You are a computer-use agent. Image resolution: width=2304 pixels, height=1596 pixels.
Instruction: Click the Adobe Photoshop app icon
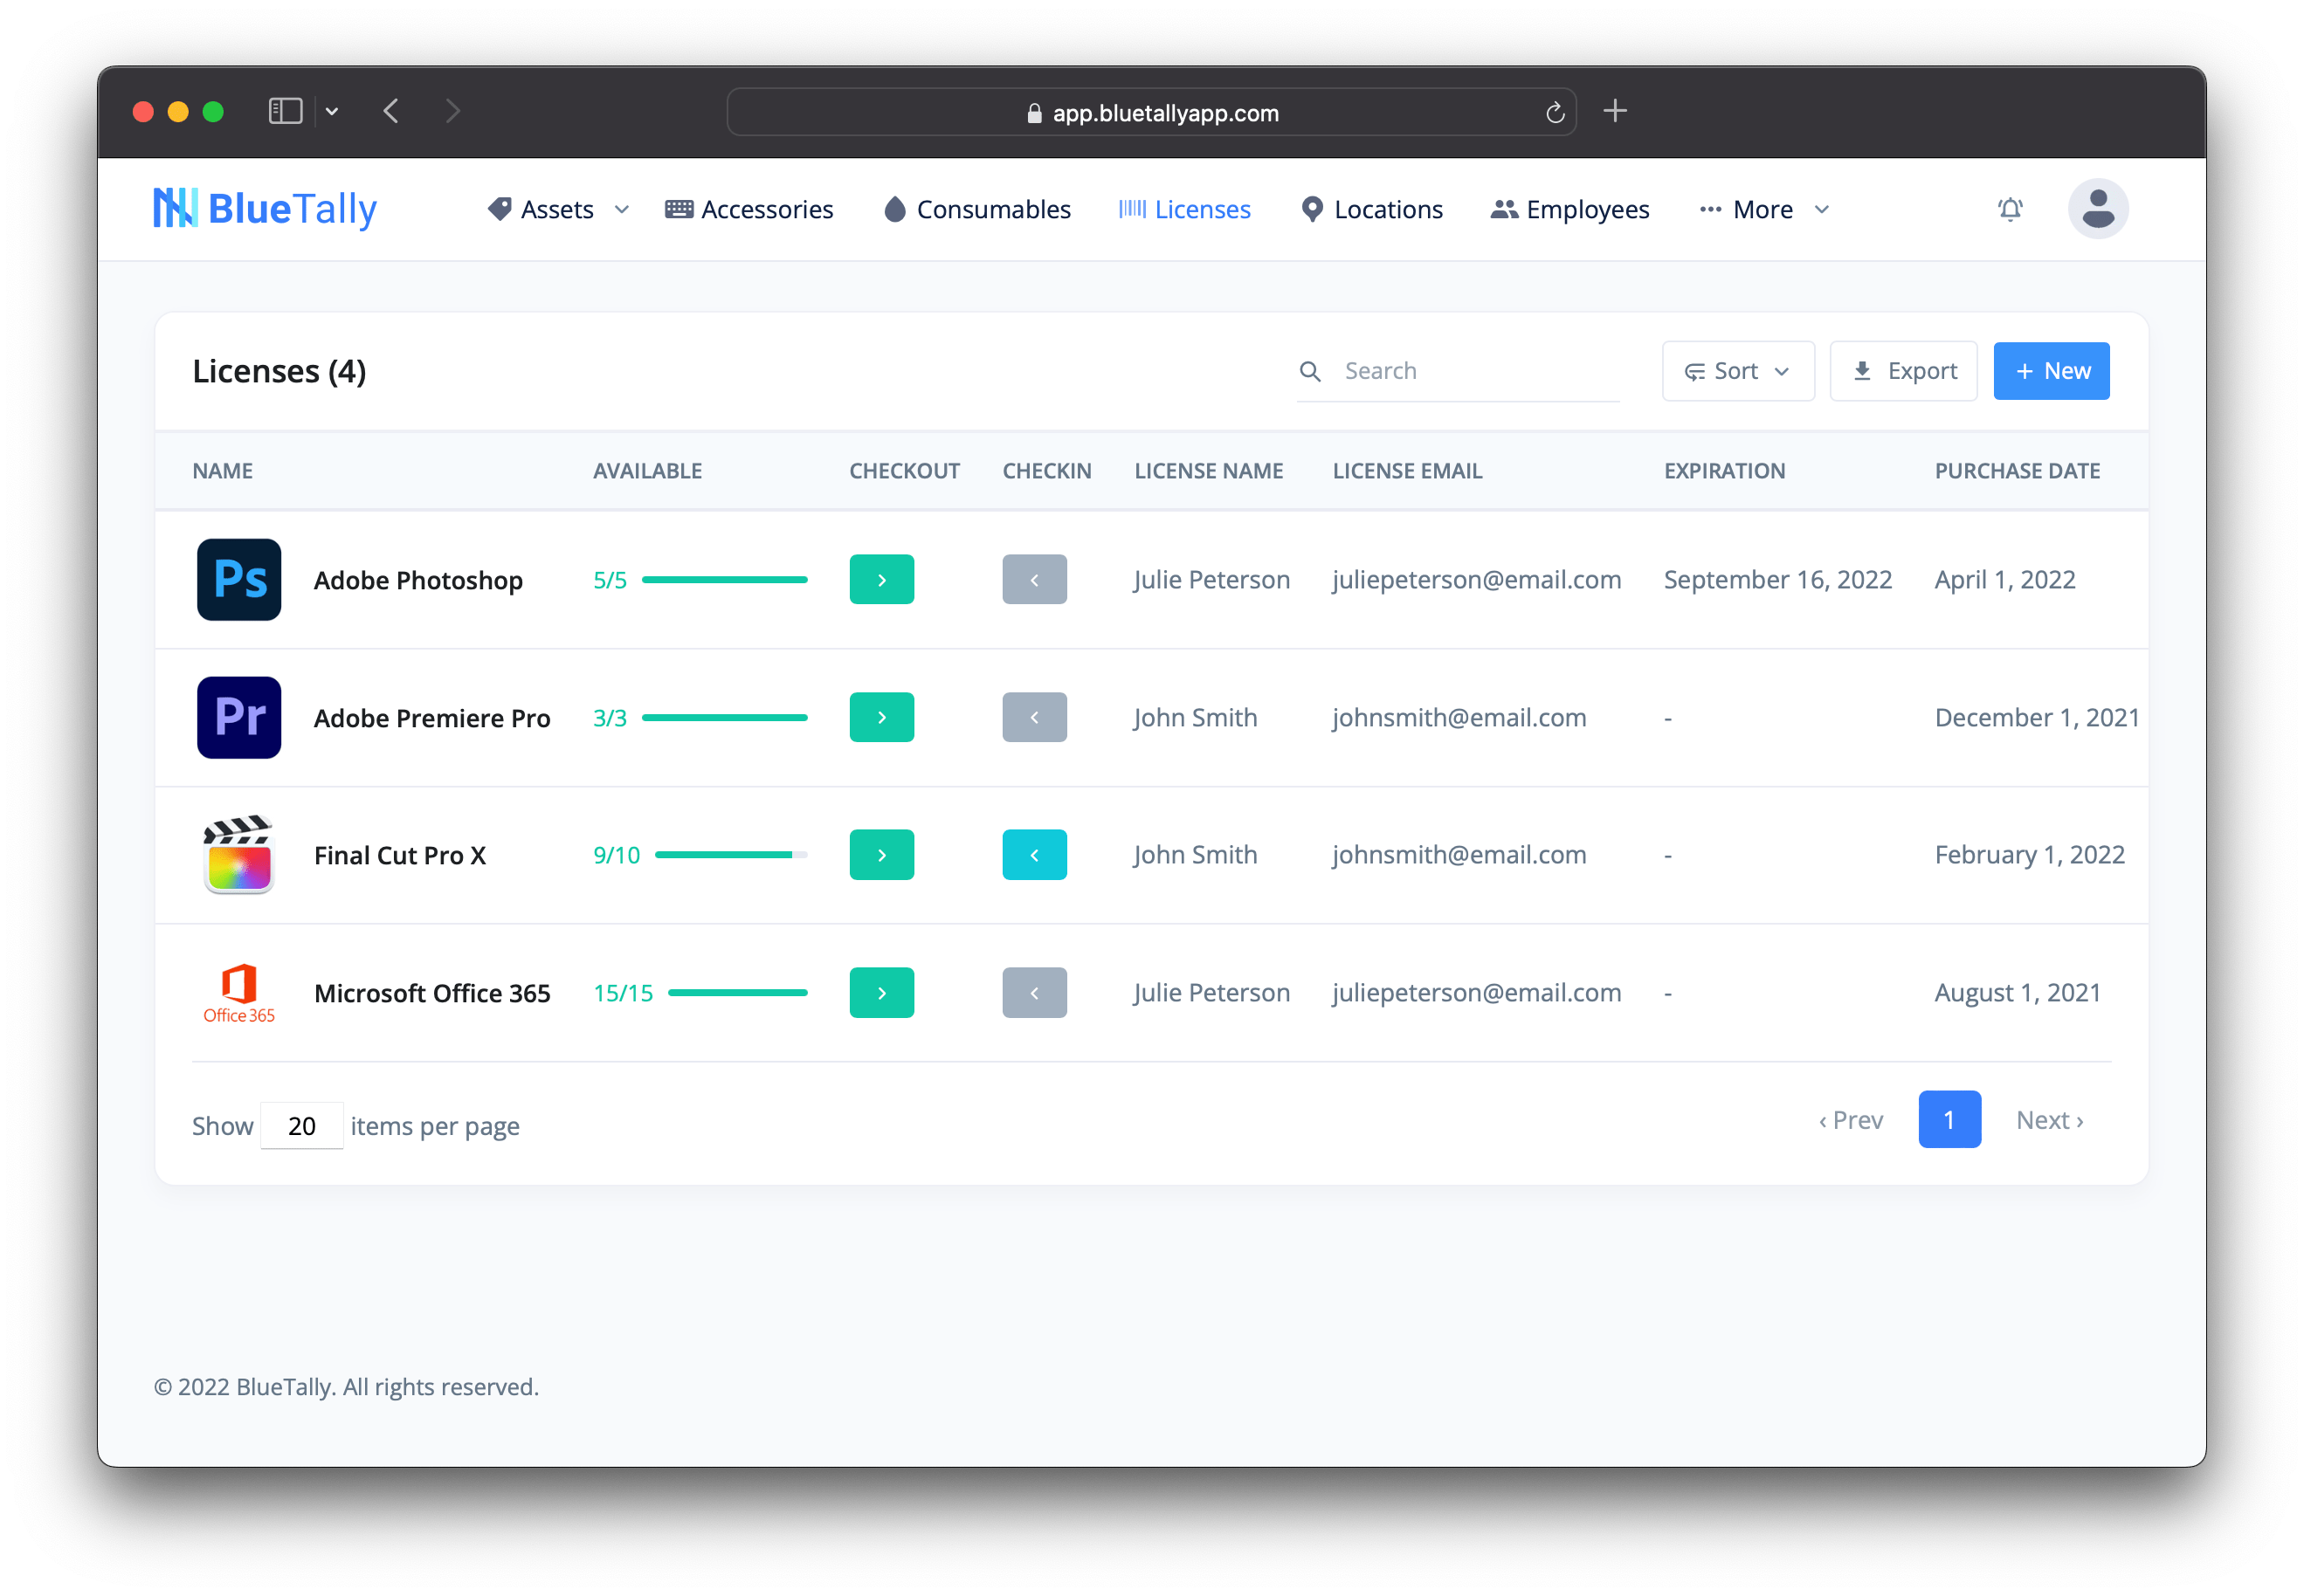[239, 579]
